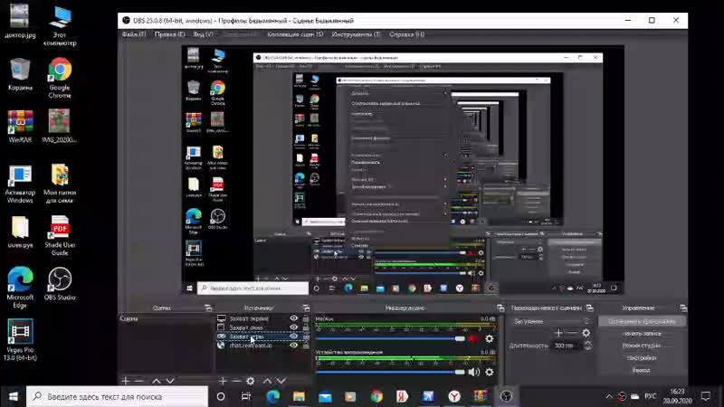724x407 pixels.
Task: Click Выход button in Управление
Action: (642, 370)
